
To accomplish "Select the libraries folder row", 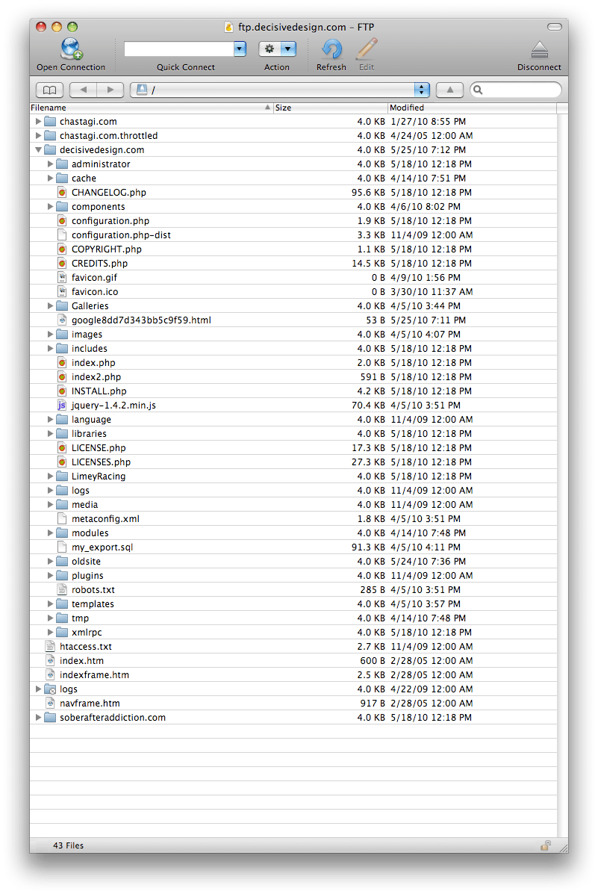I will pyautogui.click(x=293, y=434).
